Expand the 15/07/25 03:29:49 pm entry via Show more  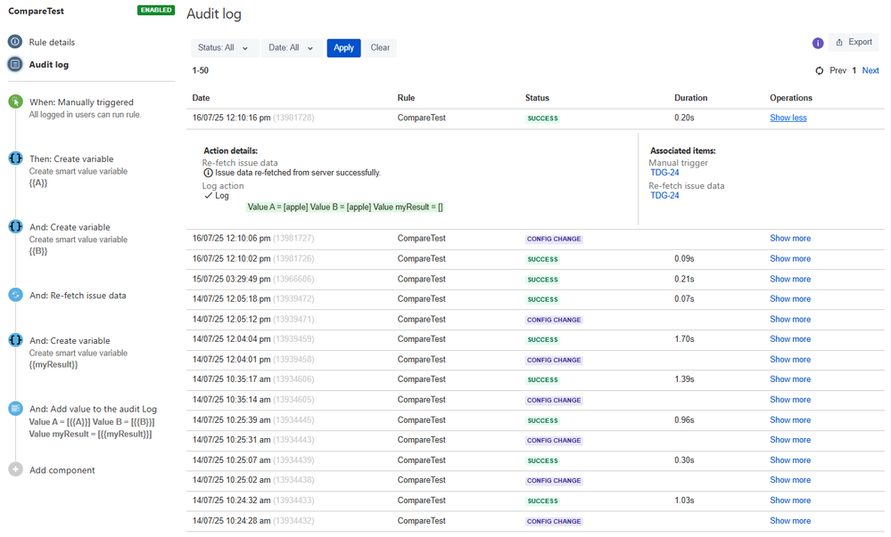click(790, 279)
